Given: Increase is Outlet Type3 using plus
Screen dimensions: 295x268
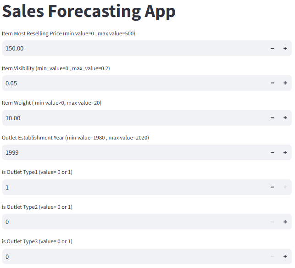Looking at the screenshot, I should (285, 257).
